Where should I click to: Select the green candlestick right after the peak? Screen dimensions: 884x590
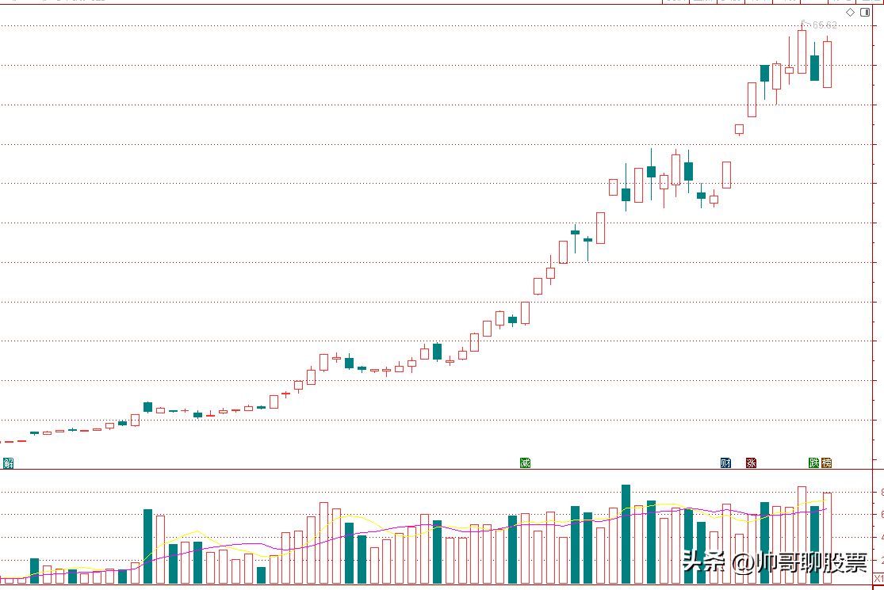(x=814, y=67)
